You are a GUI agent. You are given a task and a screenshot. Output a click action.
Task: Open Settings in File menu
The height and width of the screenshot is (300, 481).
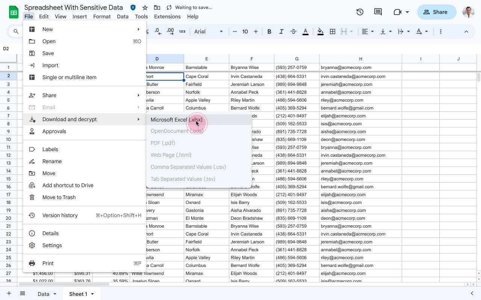(x=85, y=245)
